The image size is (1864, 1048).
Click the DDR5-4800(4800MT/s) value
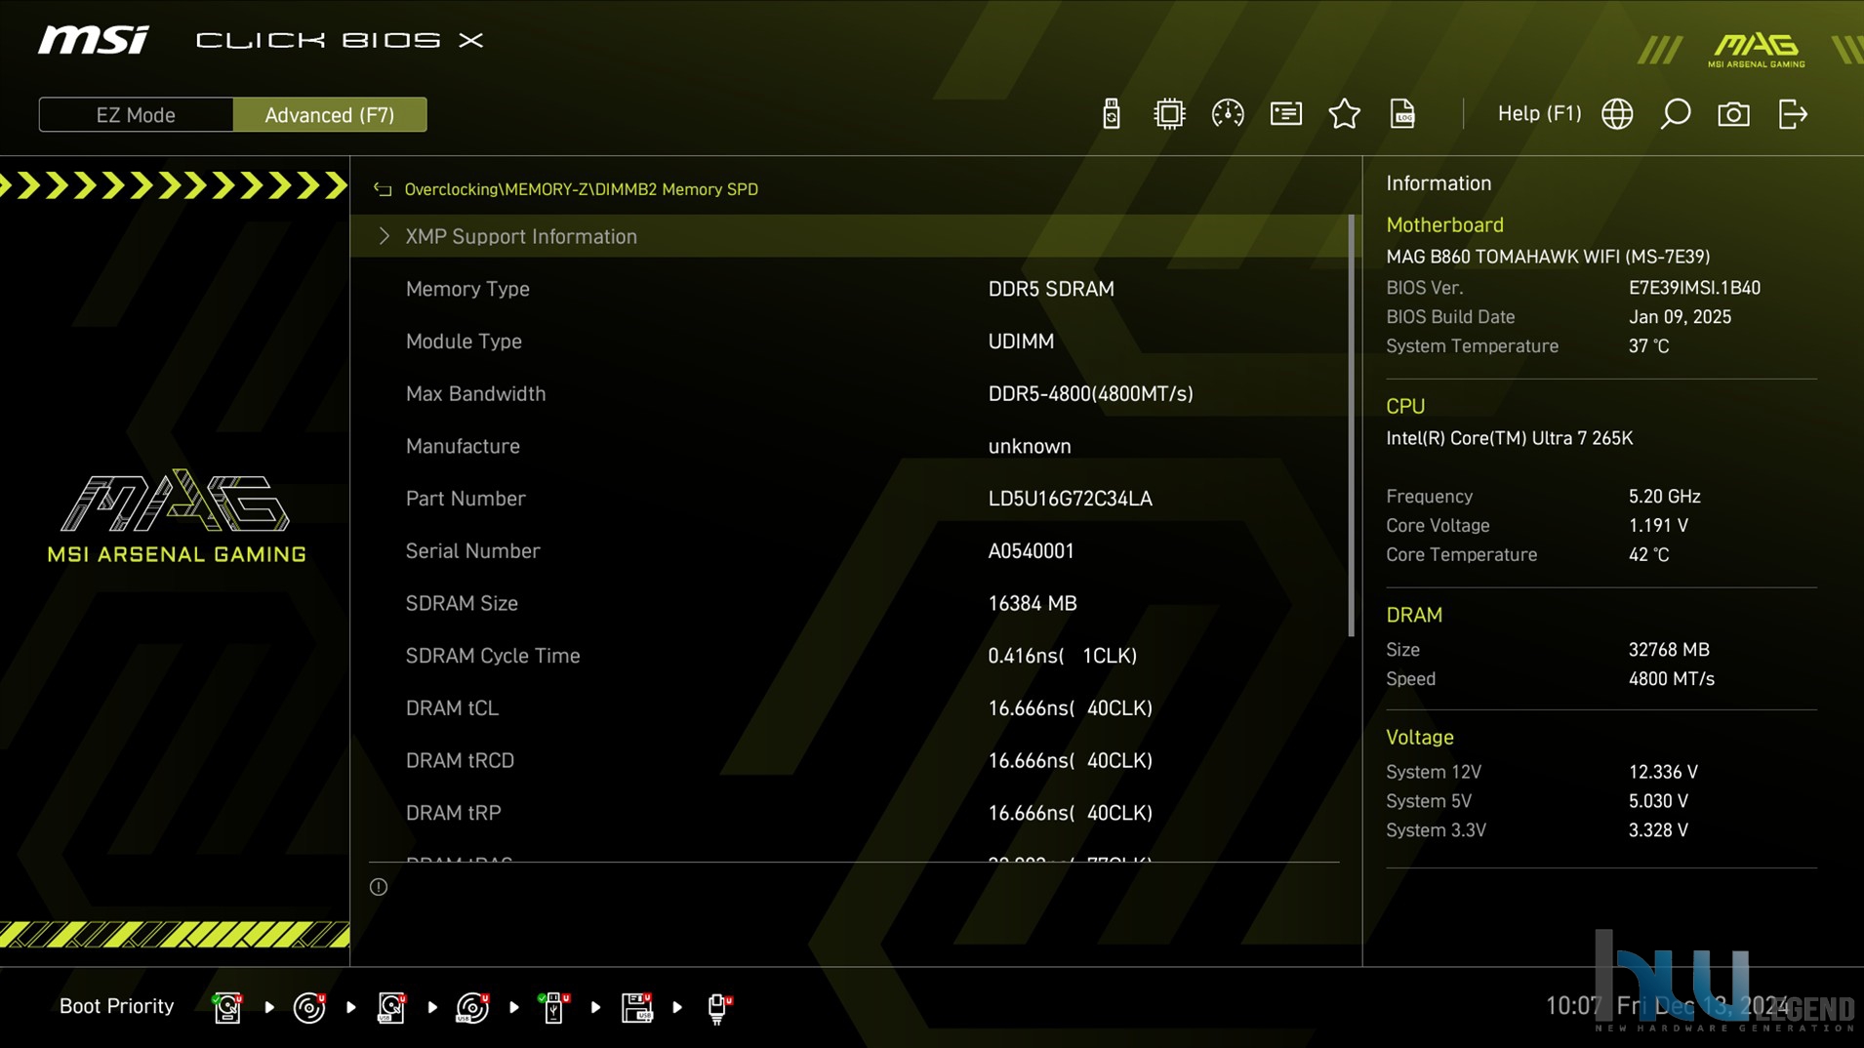coord(1090,394)
